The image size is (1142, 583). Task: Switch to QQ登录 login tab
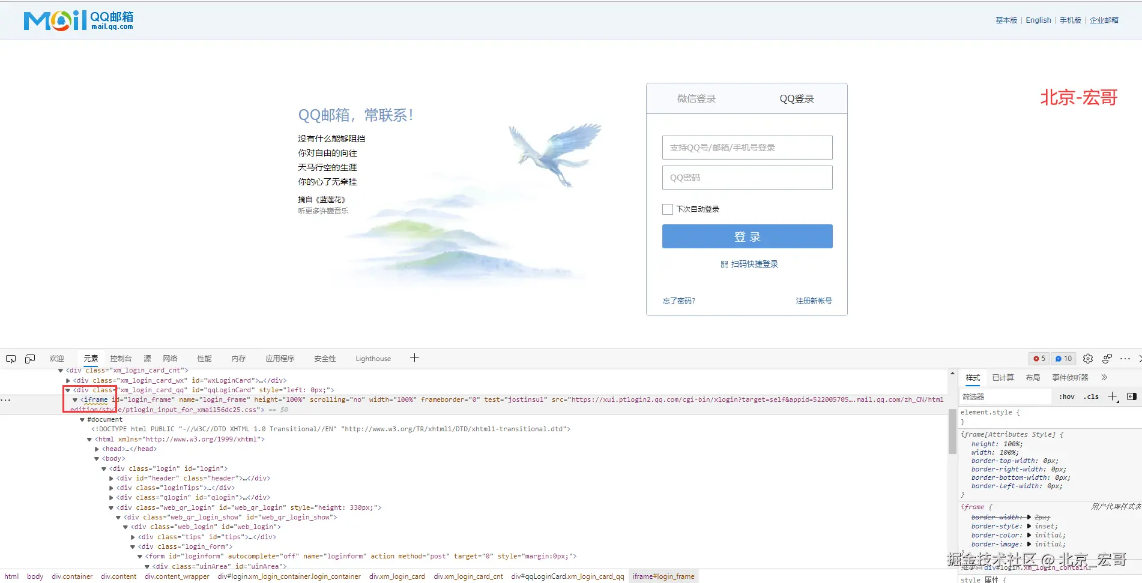pyautogui.click(x=797, y=99)
